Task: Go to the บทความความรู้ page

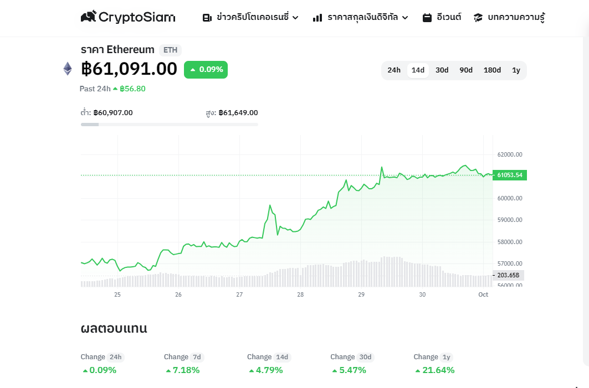Action: tap(509, 18)
